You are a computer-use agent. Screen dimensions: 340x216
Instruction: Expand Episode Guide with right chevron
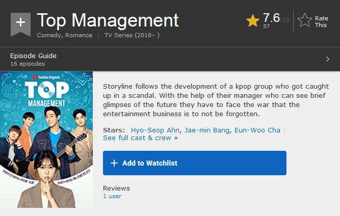pyautogui.click(x=327, y=59)
